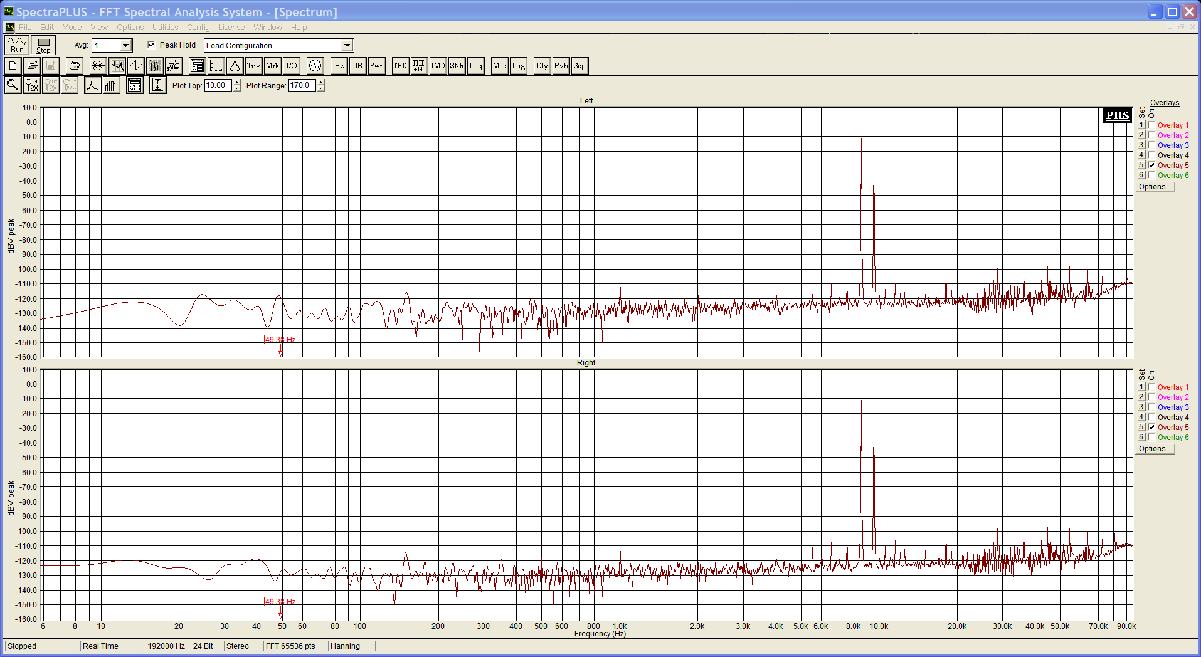Click Options button in Right overlays
Screen dimensions: 1201x657
click(x=1155, y=449)
